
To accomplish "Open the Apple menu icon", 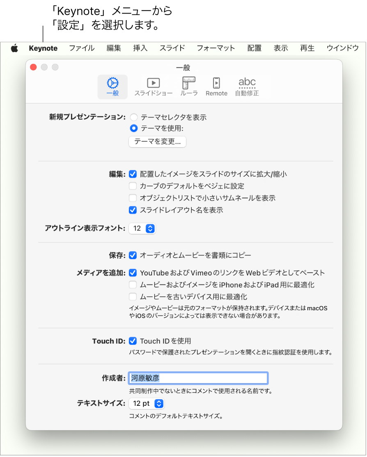I will [14, 48].
